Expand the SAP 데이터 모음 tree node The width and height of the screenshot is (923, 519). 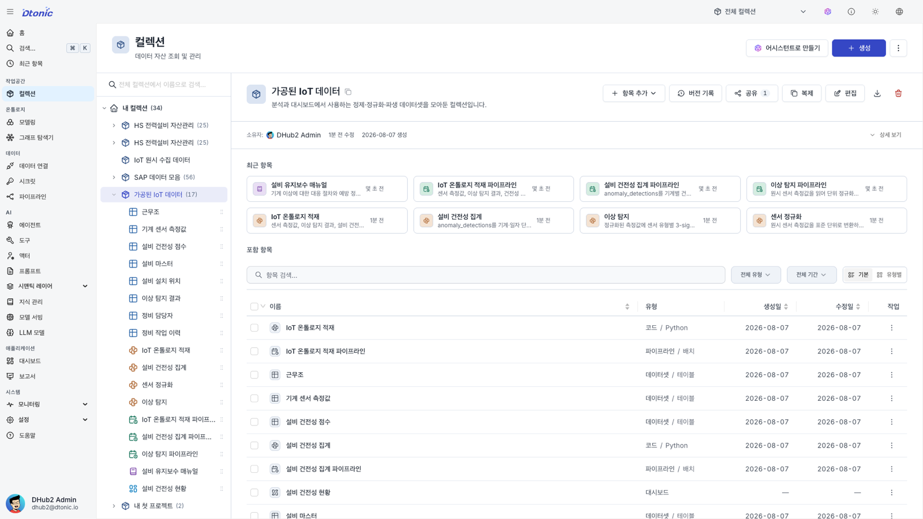click(114, 177)
